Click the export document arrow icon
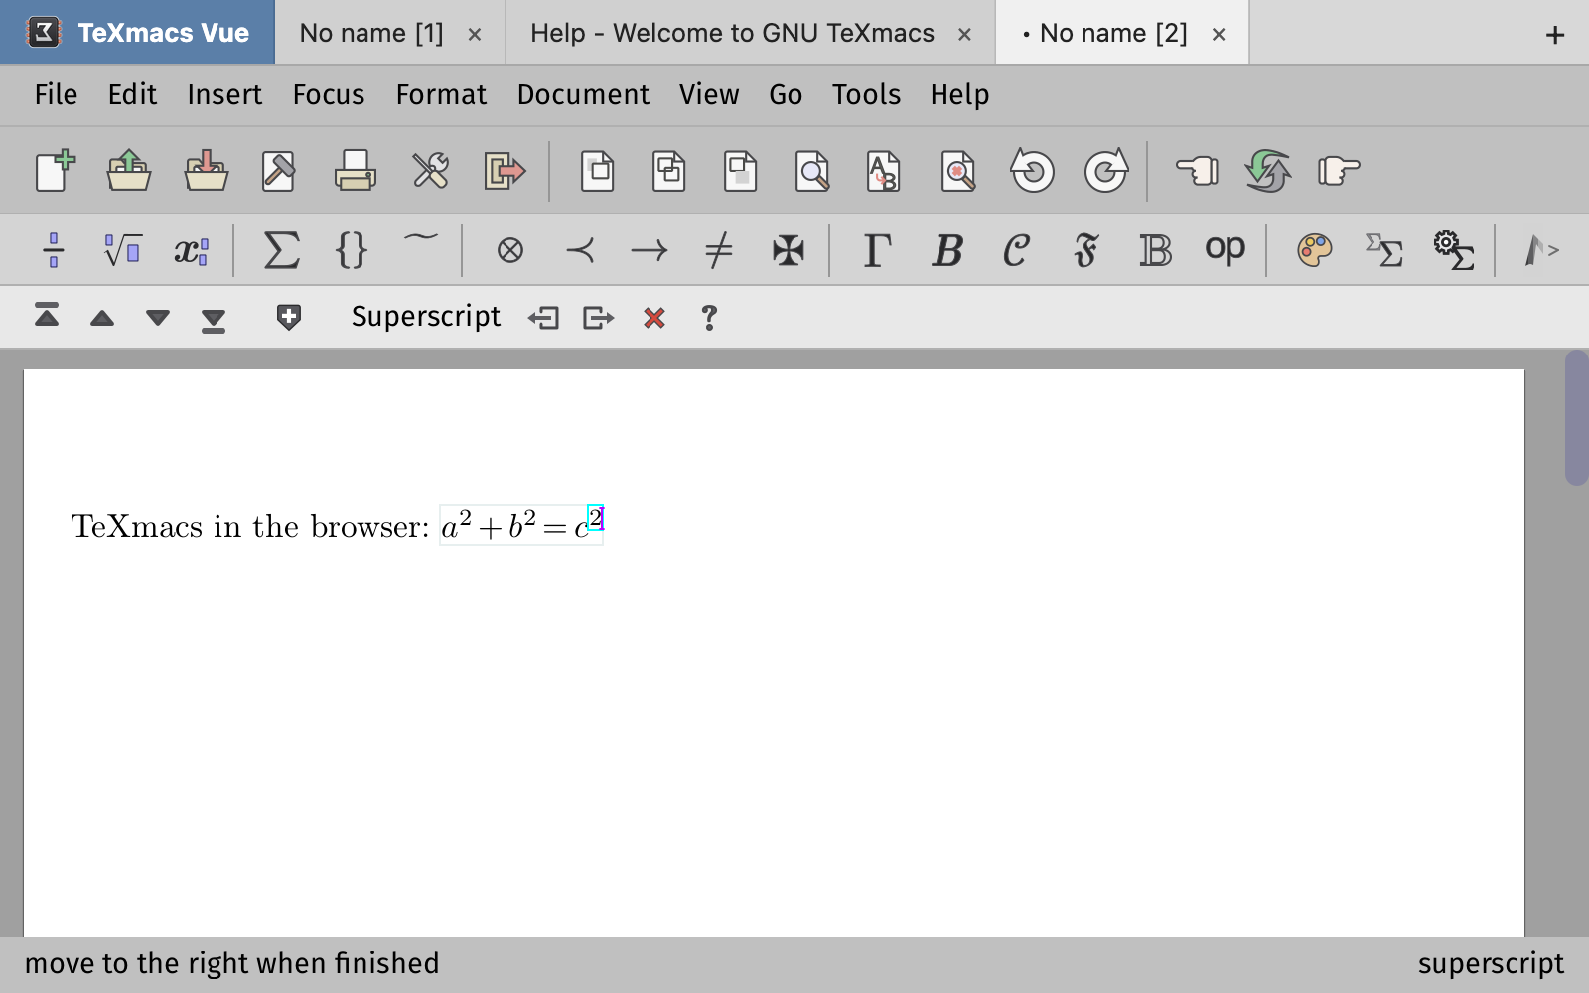1589x993 pixels. (505, 171)
